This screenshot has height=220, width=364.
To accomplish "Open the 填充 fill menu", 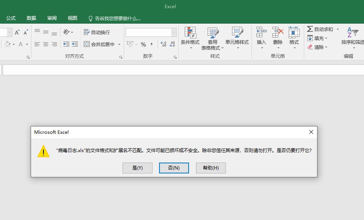I will 317,38.
